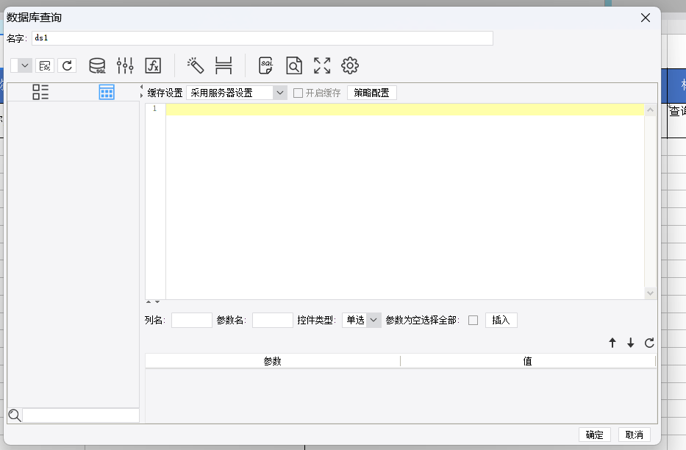Click into the 名字 input field containing ds1
686x450 pixels.
262,38
